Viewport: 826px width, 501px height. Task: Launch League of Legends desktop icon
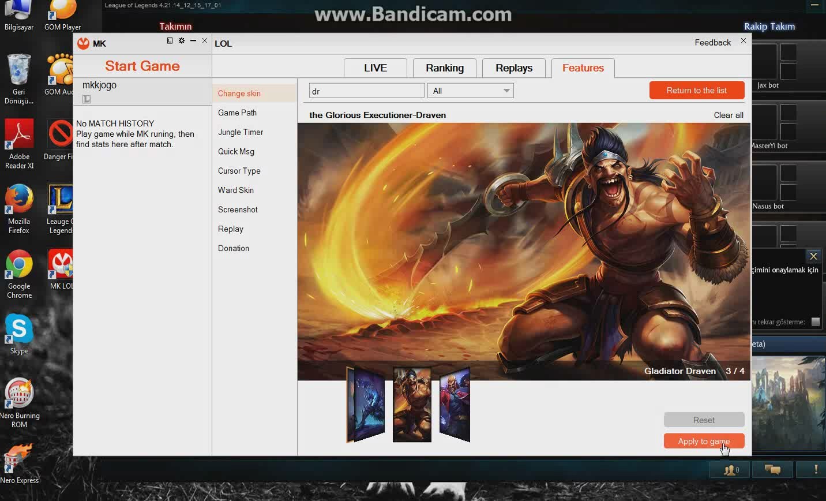[x=59, y=209]
